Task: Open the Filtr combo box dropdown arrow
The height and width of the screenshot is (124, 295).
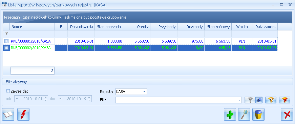Action: click(239, 100)
